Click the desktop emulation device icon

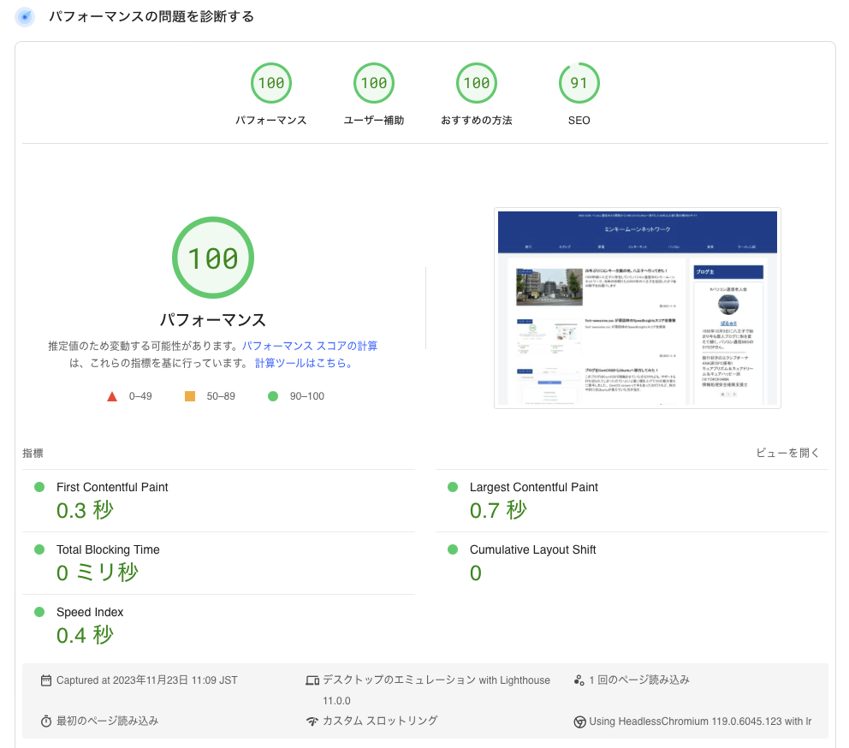(312, 680)
